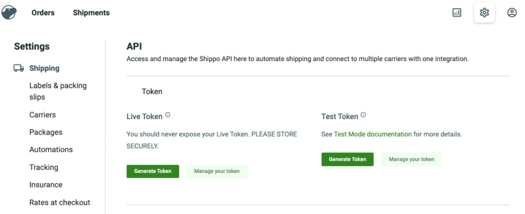Open the Orders menu
The width and height of the screenshot is (525, 214).
point(43,13)
